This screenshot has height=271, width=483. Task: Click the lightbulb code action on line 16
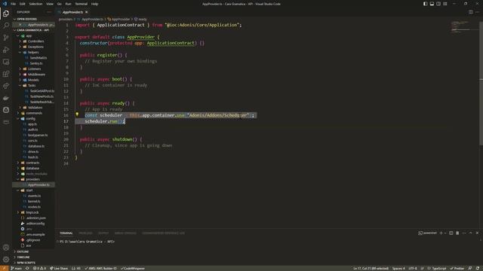pyautogui.click(x=77, y=114)
